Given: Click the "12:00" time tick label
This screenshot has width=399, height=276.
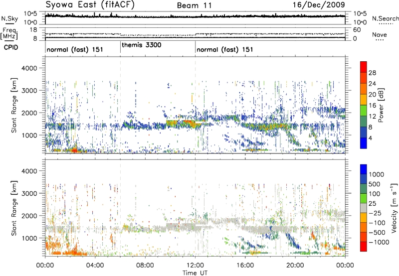Looking at the screenshot, I should [195, 266].
